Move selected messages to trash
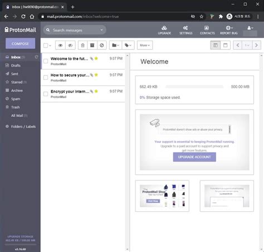This screenshot has height=252, width=264. pos(83,45)
